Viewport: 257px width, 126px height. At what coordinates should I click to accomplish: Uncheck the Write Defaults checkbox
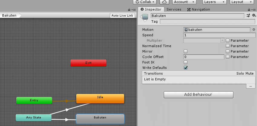[x=185, y=68]
